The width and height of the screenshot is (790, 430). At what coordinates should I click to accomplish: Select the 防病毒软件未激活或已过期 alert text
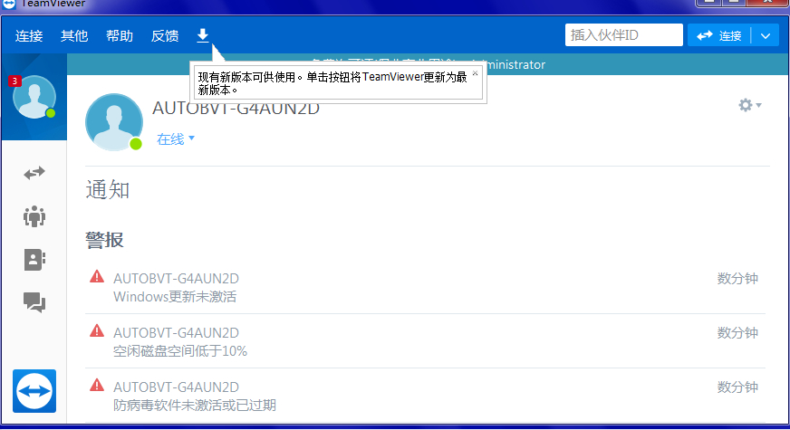click(x=195, y=406)
